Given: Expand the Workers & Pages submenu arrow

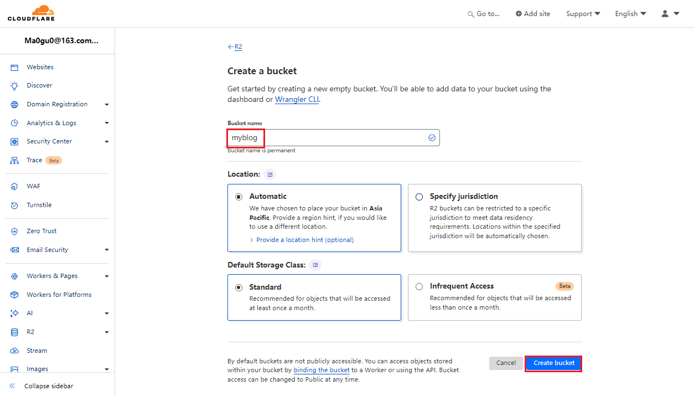Looking at the screenshot, I should tap(107, 276).
